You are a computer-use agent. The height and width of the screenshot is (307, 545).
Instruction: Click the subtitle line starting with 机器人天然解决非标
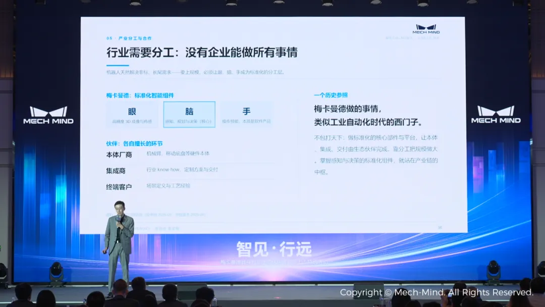(x=196, y=72)
